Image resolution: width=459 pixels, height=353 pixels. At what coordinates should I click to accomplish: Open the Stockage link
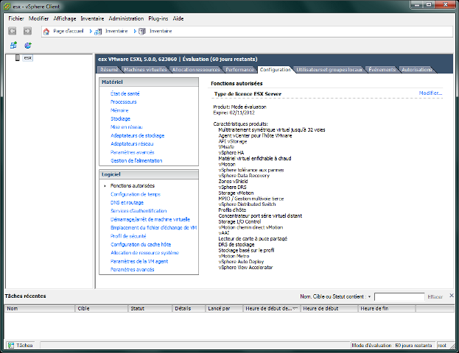point(120,118)
